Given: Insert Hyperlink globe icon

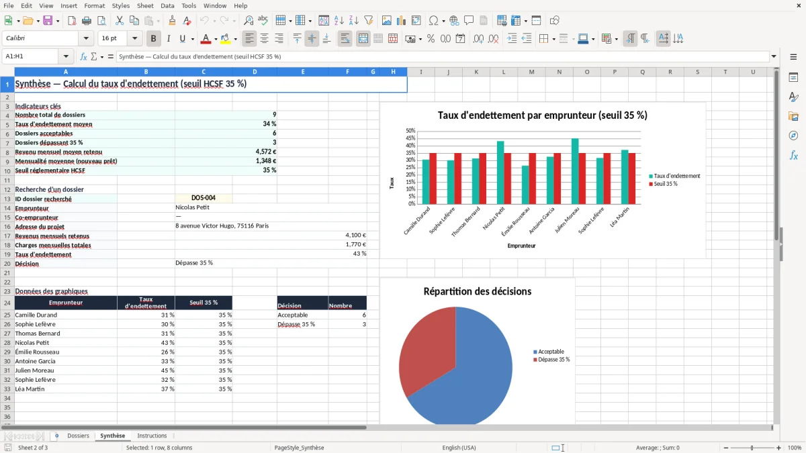Looking at the screenshot, I should pyautogui.click(x=454, y=21).
